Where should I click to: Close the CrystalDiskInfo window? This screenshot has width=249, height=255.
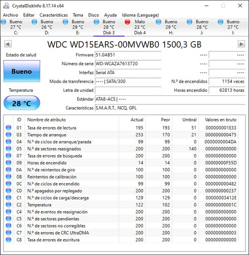[240, 6]
